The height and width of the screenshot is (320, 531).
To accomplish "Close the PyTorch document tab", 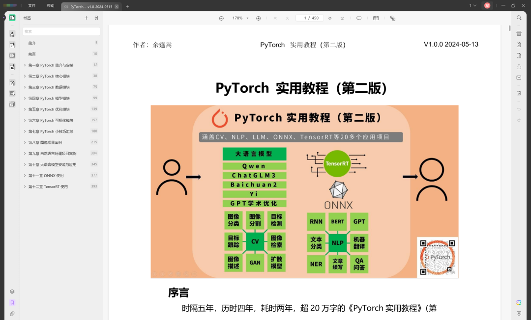I will pos(117,6).
